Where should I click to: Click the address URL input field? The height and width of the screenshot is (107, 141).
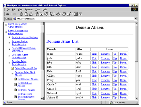[x=75, y=19]
